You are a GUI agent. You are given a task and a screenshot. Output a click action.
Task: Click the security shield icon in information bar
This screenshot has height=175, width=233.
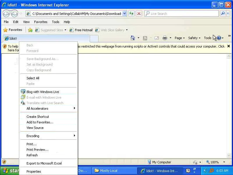5,46
